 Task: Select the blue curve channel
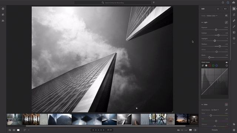pos(217,66)
